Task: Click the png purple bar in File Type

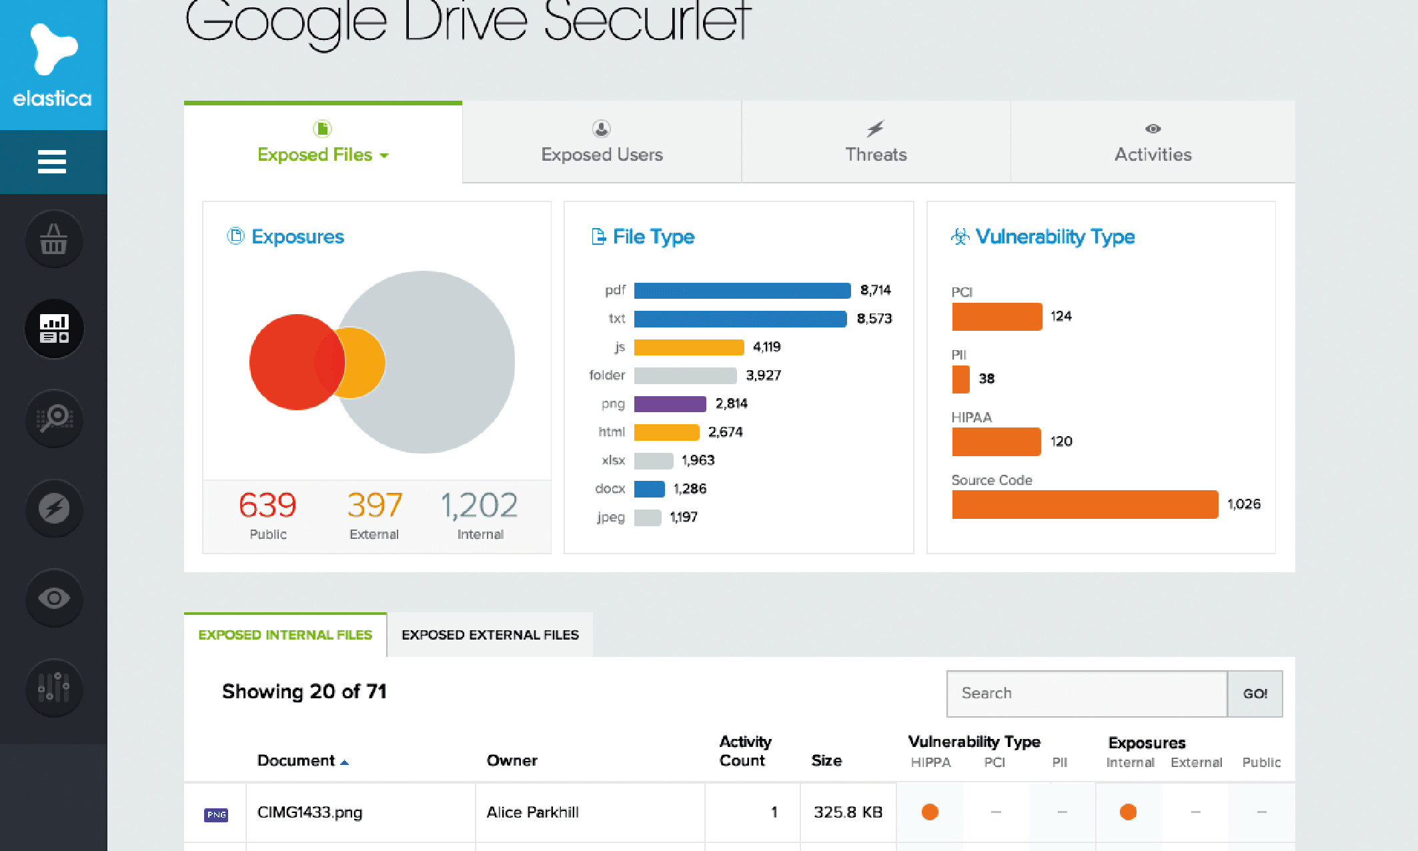Action: pos(670,403)
